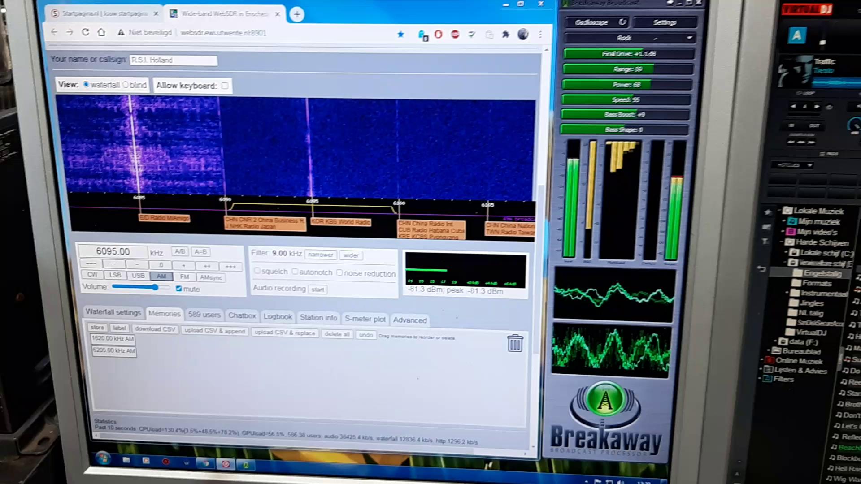The width and height of the screenshot is (861, 484).
Task: Expand the Lokale Muziek folder tree
Action: point(780,211)
